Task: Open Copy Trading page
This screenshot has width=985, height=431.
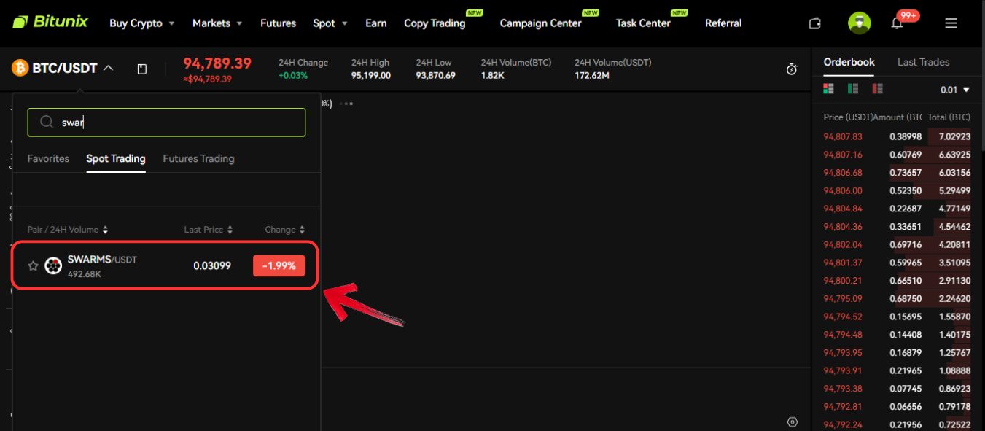Action: pyautogui.click(x=435, y=23)
